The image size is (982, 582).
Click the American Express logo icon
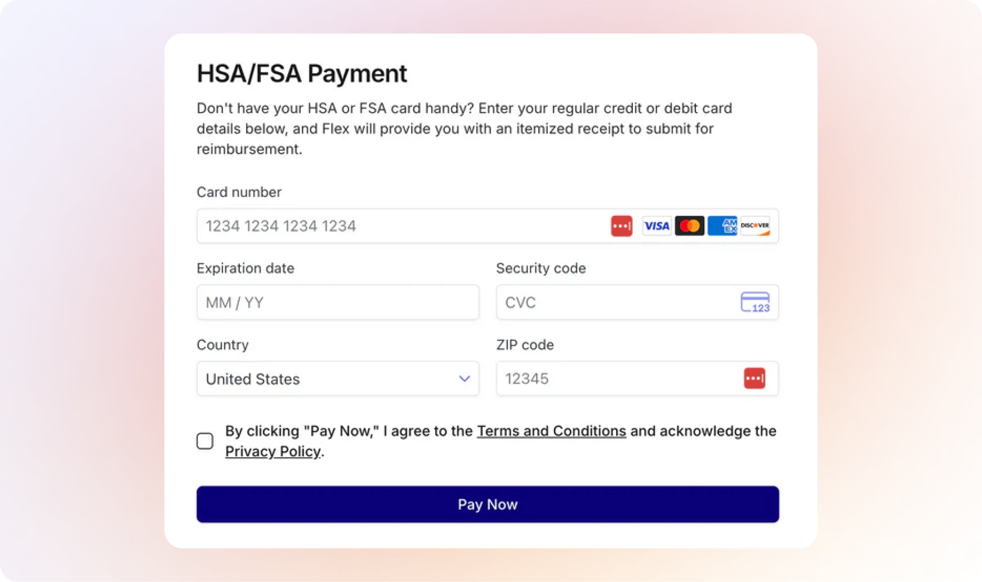(x=722, y=226)
